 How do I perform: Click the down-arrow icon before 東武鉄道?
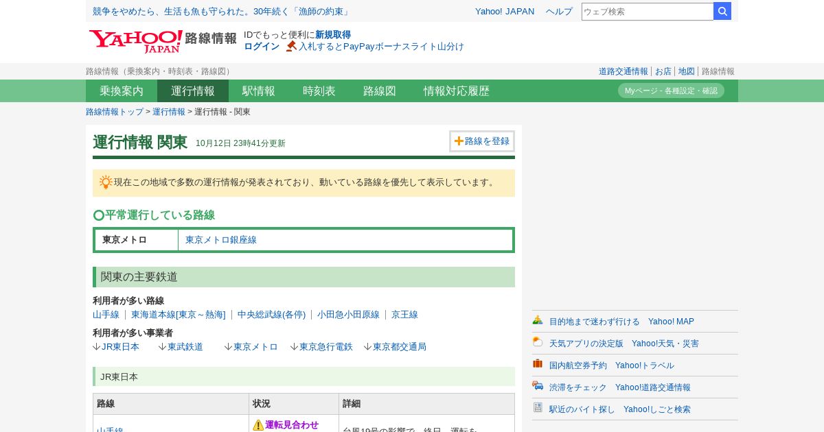pos(163,347)
